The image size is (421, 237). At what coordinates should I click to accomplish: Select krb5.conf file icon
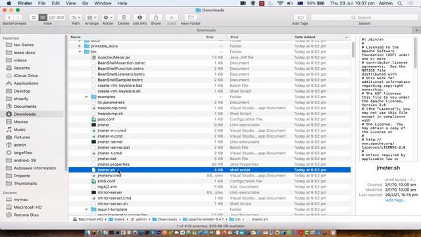pos(93,181)
